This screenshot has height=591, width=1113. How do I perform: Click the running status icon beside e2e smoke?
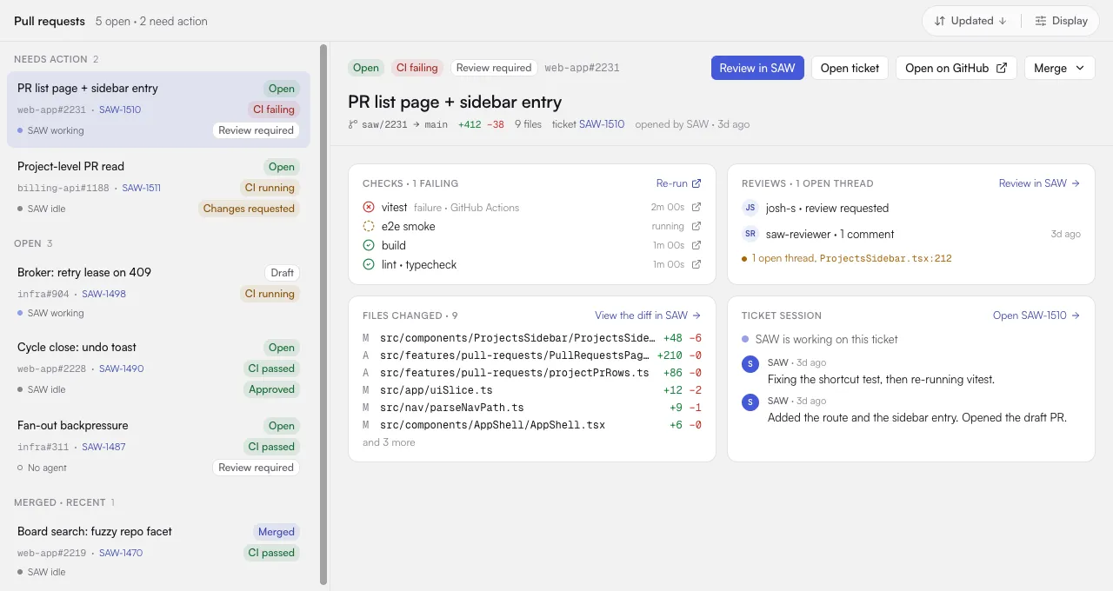click(369, 227)
